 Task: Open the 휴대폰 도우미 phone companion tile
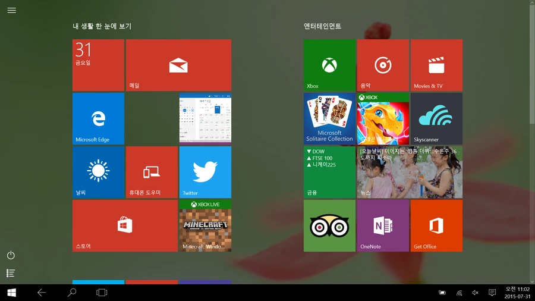click(152, 173)
